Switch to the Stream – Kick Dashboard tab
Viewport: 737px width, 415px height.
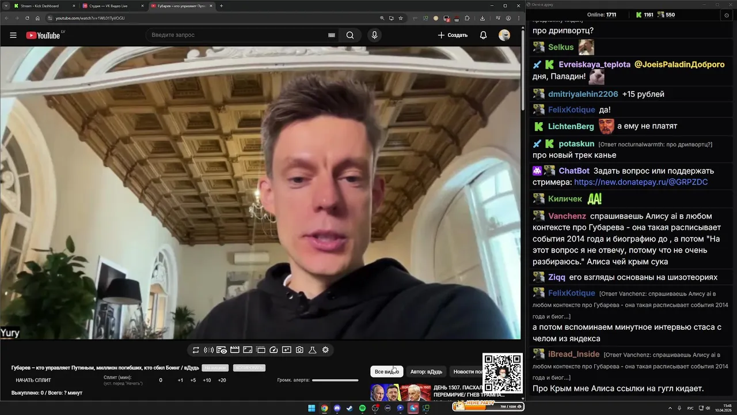[x=43, y=6]
